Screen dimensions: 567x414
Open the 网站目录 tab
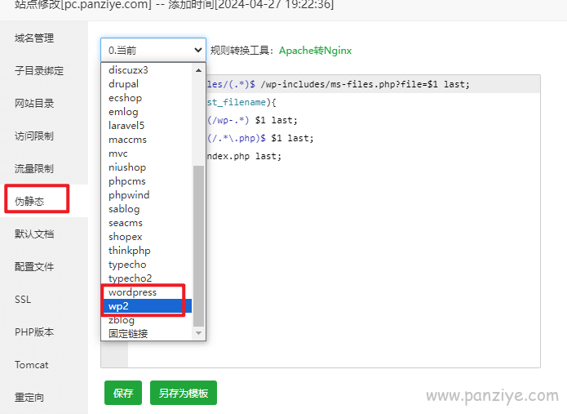click(44, 103)
